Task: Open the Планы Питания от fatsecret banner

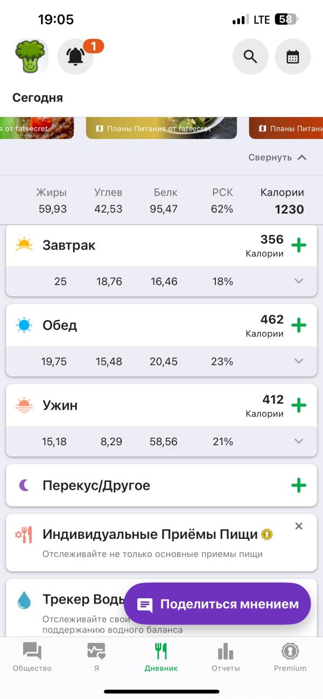Action: (x=161, y=128)
